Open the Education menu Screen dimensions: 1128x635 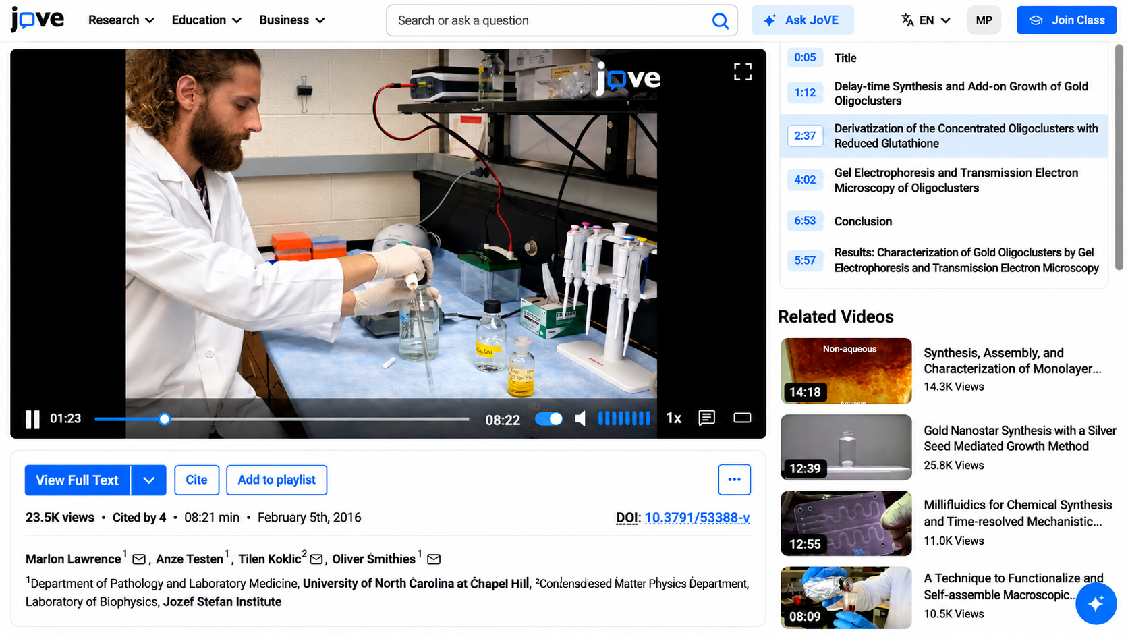point(206,20)
